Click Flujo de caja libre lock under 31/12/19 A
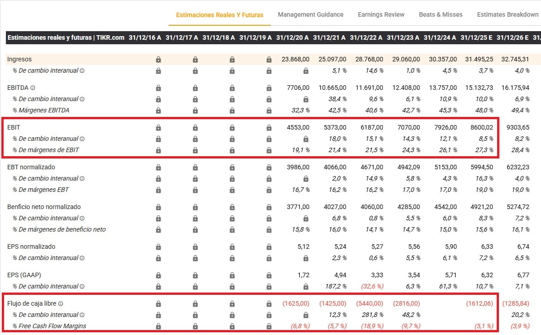Image resolution: width=541 pixels, height=335 pixels. click(269, 304)
